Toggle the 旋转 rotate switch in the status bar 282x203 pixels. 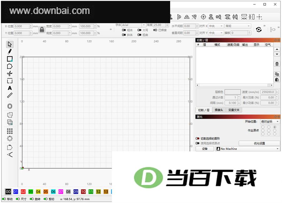[x=32, y=199]
